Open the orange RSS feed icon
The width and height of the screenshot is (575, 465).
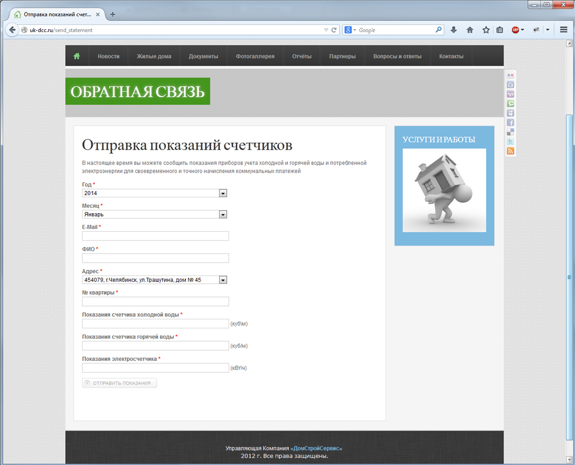510,151
